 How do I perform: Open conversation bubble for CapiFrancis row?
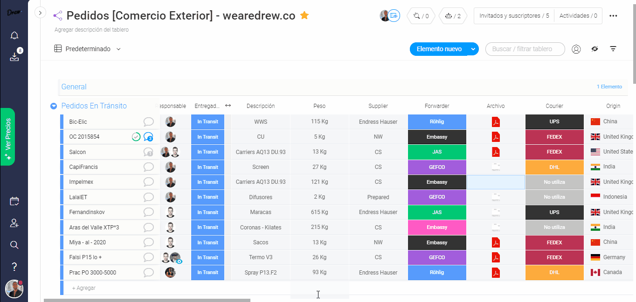[148, 167]
